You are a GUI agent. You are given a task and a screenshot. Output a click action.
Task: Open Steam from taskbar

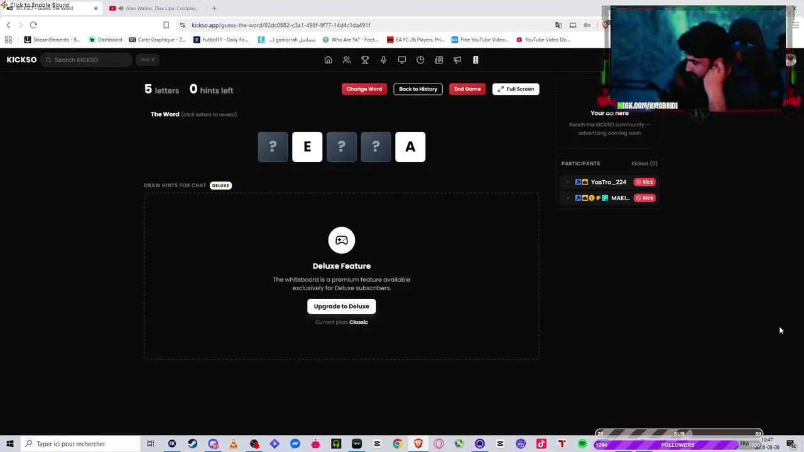point(192,444)
